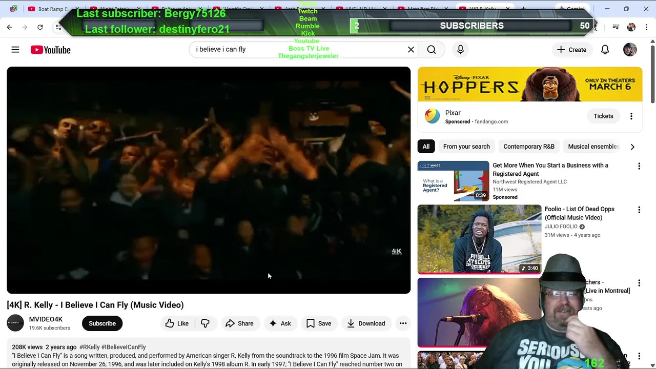Select the 'Contemporary R&B' chip
This screenshot has width=656, height=369.
coord(529,147)
